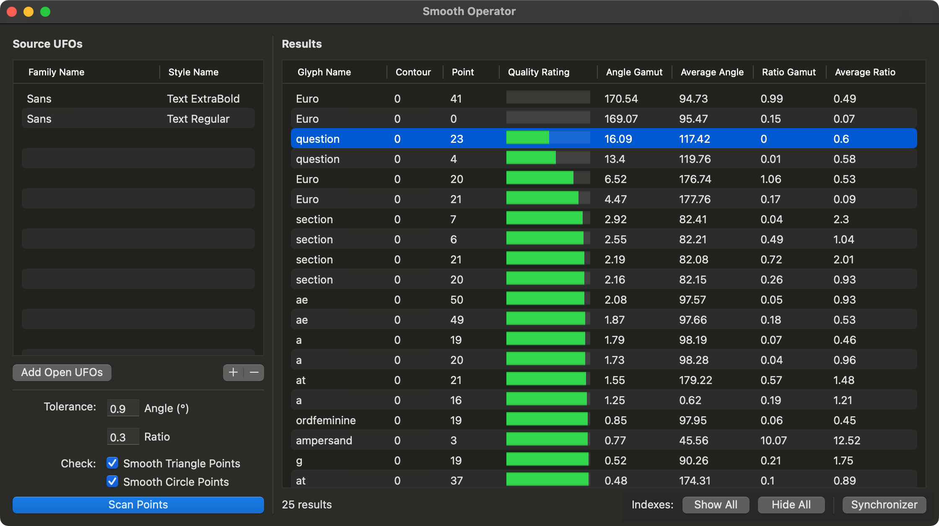939x526 pixels.
Task: Click the Ratio tolerance input field
Action: pos(122,437)
